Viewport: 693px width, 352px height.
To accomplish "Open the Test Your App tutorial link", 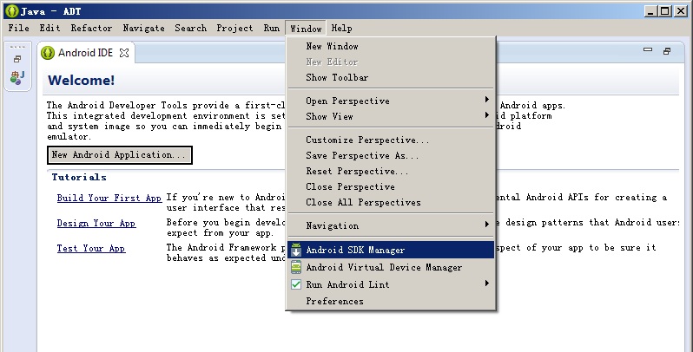I will (x=91, y=248).
